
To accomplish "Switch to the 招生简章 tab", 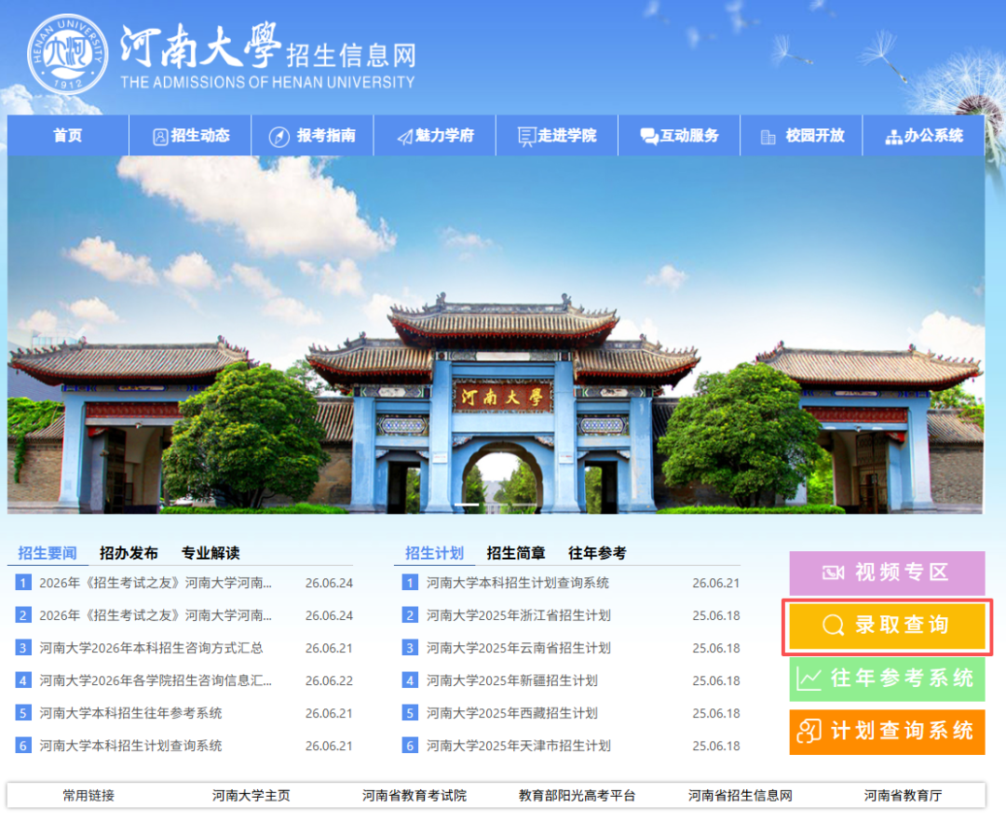I will (516, 553).
